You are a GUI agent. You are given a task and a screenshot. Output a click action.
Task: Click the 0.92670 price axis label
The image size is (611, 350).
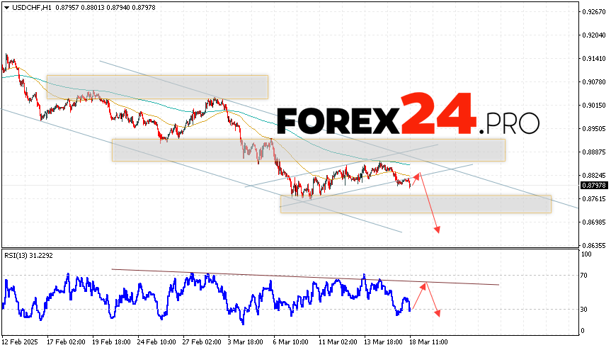click(592, 12)
